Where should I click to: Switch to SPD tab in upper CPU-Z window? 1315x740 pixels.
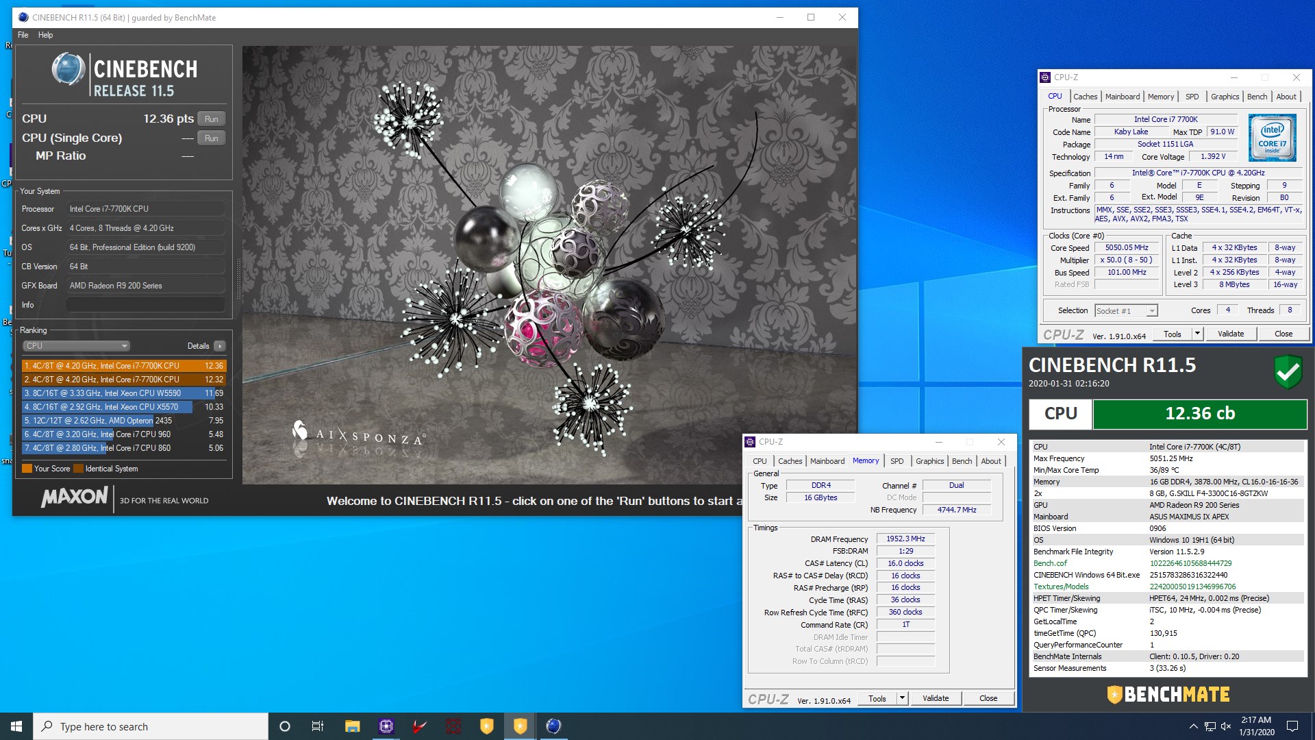click(x=1192, y=97)
